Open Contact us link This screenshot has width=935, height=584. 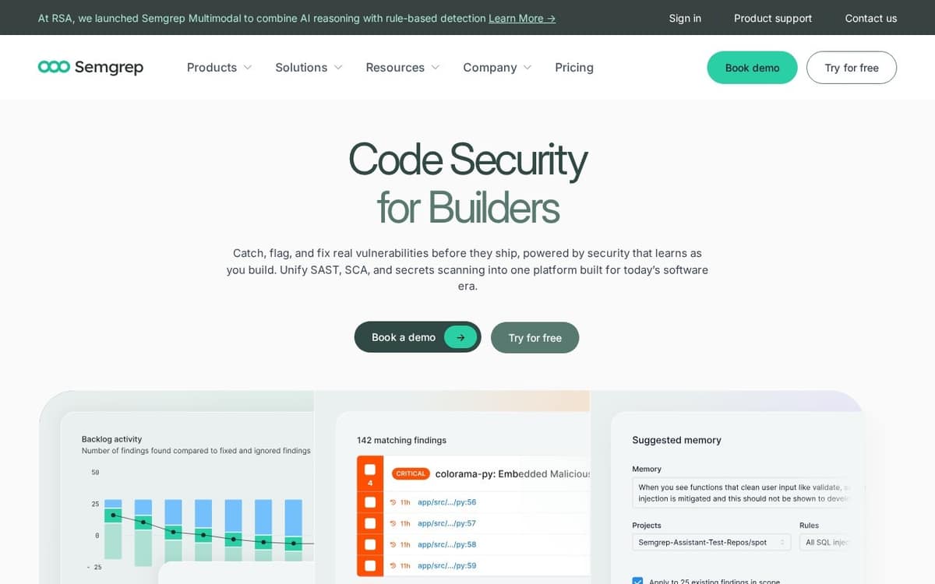click(x=871, y=18)
